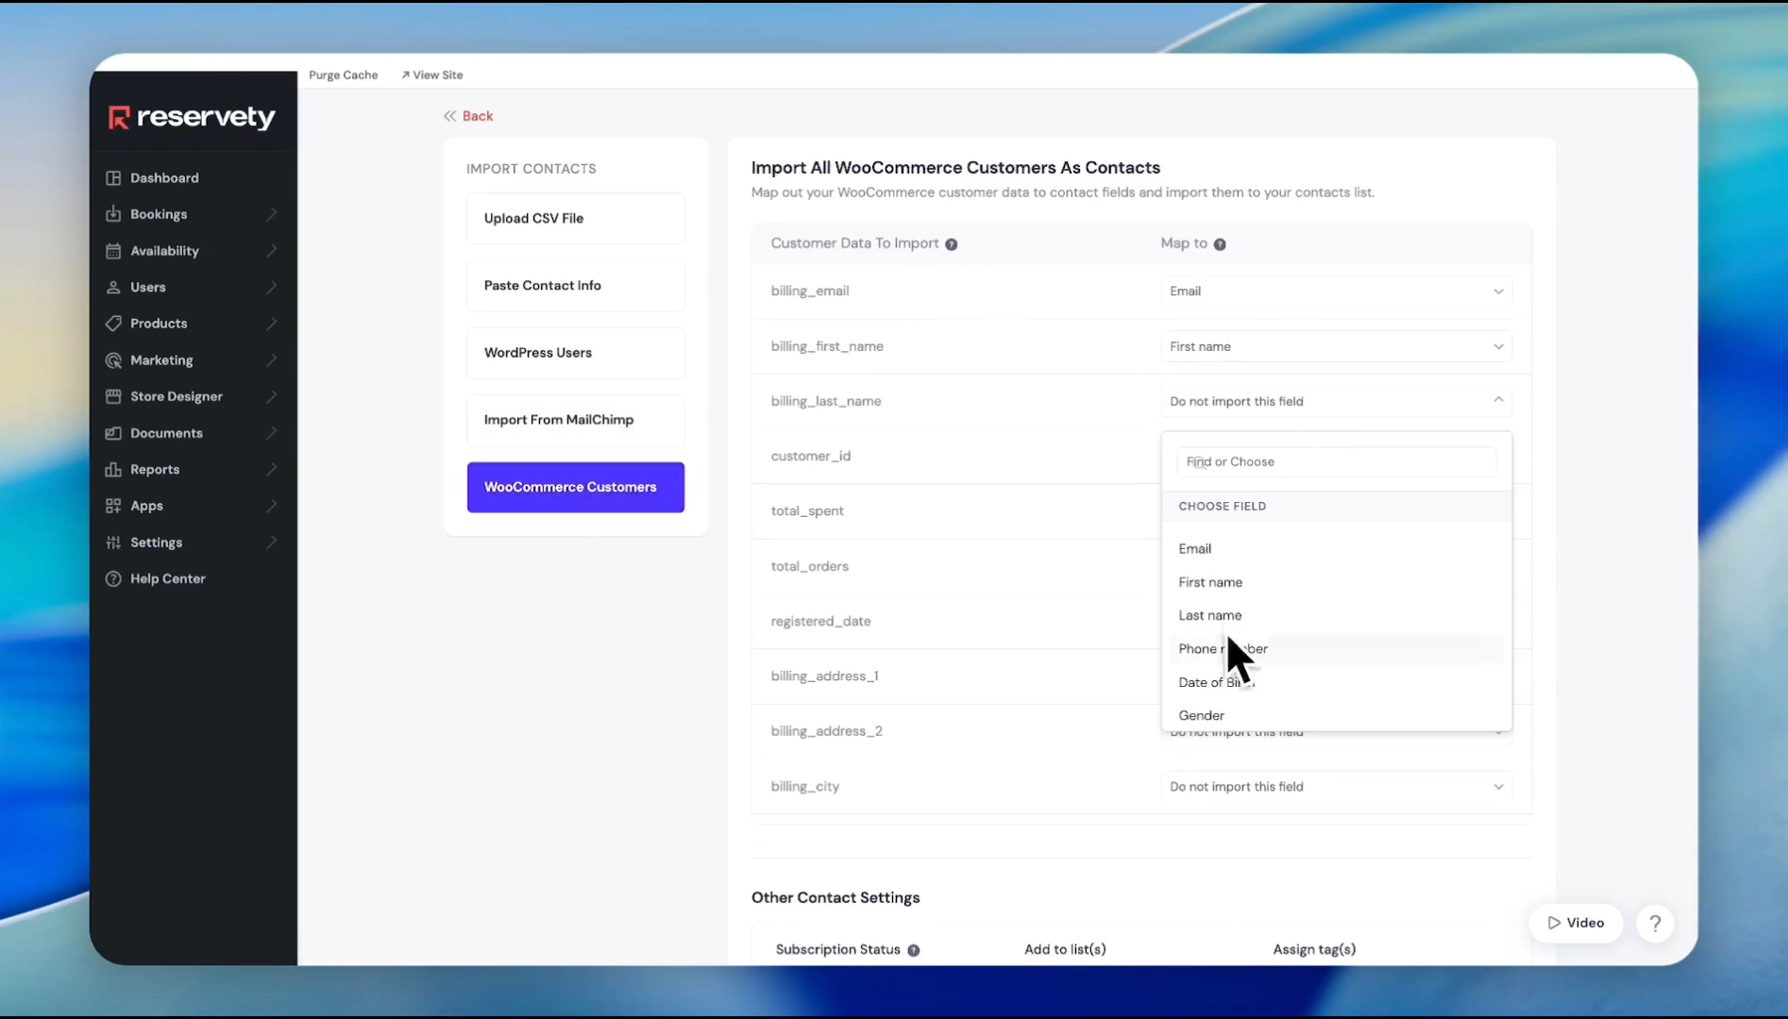
Task: Choose Last name in the field list
Action: (1336, 615)
